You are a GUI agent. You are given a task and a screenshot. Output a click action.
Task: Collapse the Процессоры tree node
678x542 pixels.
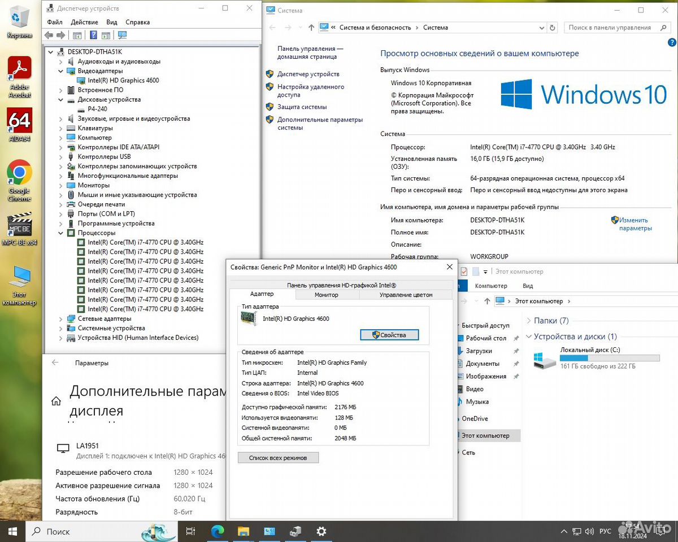(61, 233)
